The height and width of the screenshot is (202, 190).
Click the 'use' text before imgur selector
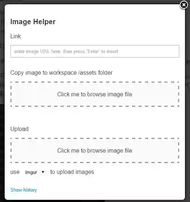pyautogui.click(x=15, y=172)
